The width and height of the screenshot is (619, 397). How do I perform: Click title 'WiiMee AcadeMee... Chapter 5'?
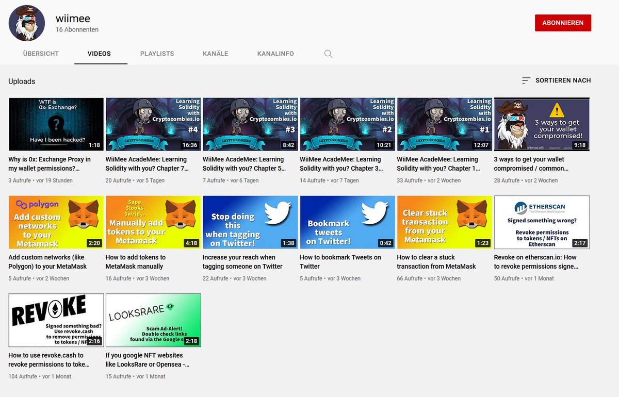point(244,164)
